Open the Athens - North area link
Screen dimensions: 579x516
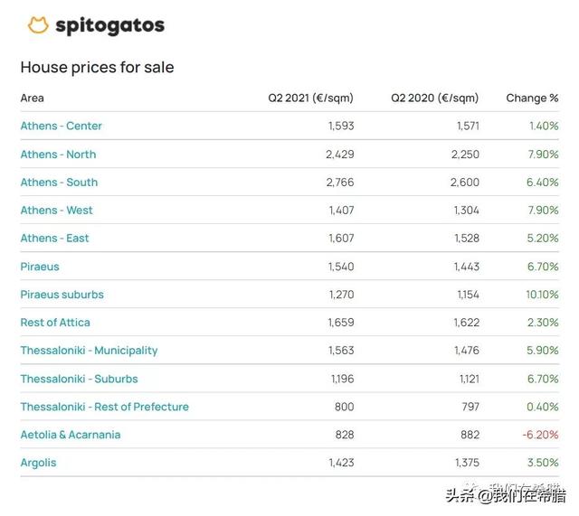(58, 155)
